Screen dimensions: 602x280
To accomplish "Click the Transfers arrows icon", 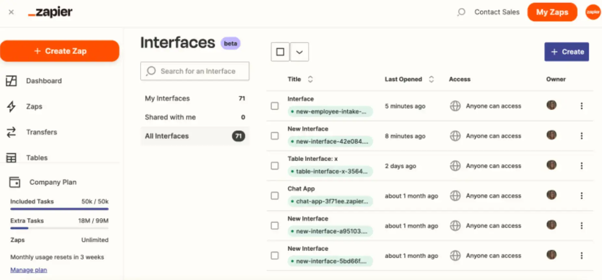I will click(11, 132).
